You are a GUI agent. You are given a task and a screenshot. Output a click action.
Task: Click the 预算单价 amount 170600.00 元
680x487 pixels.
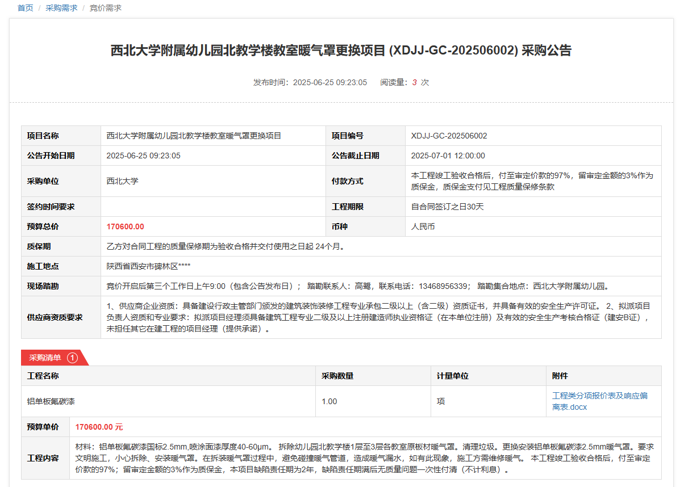99,427
